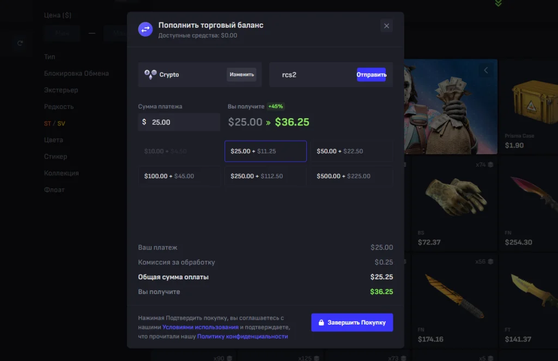Click the $0.25 processing fee value

[384, 262]
